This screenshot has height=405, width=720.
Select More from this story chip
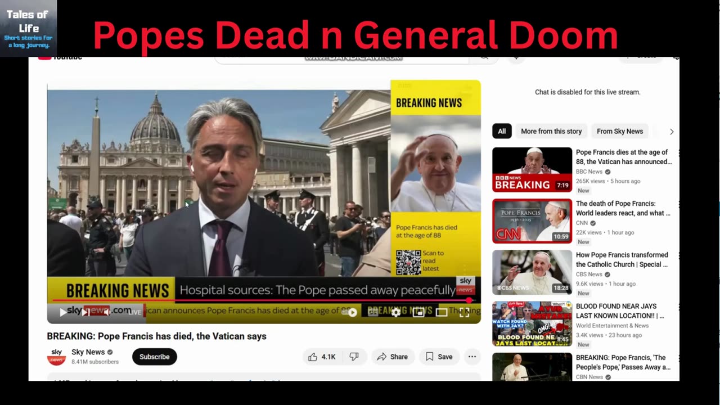tap(551, 131)
